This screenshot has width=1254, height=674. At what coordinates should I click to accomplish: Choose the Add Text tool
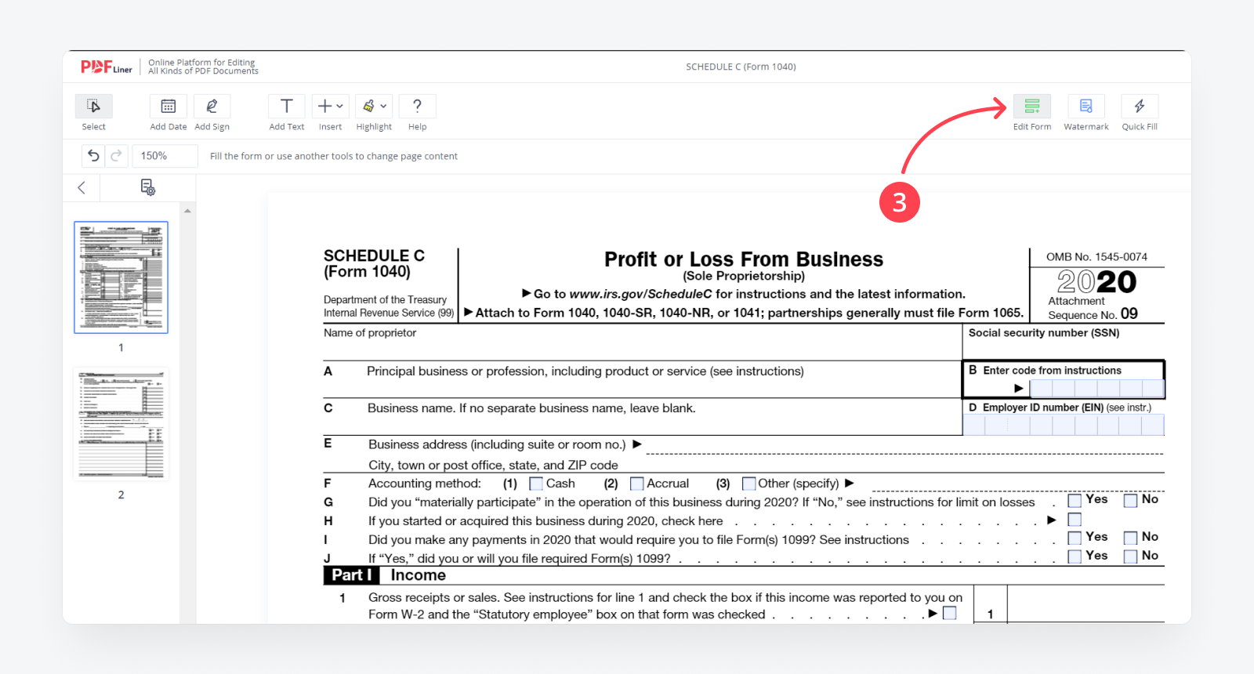point(286,107)
